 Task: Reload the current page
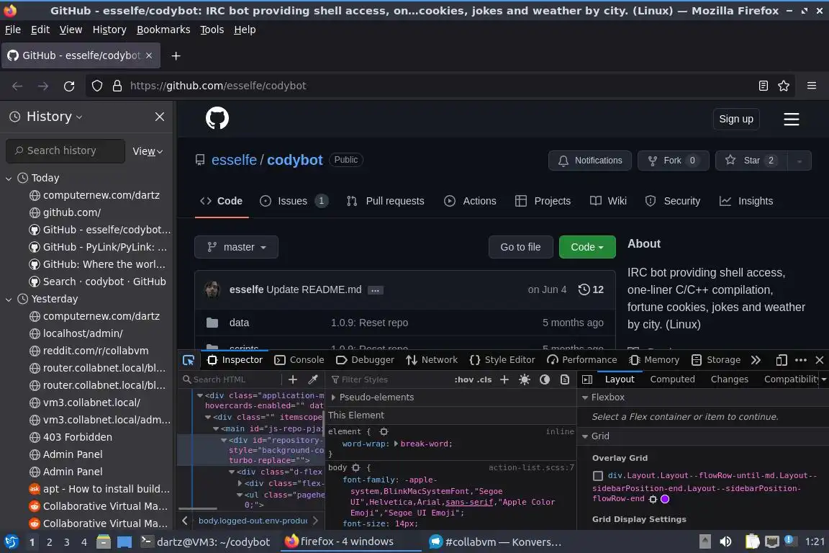click(69, 86)
